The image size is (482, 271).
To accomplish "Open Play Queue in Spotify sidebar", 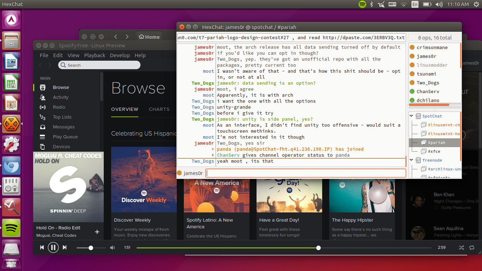I will click(65, 137).
